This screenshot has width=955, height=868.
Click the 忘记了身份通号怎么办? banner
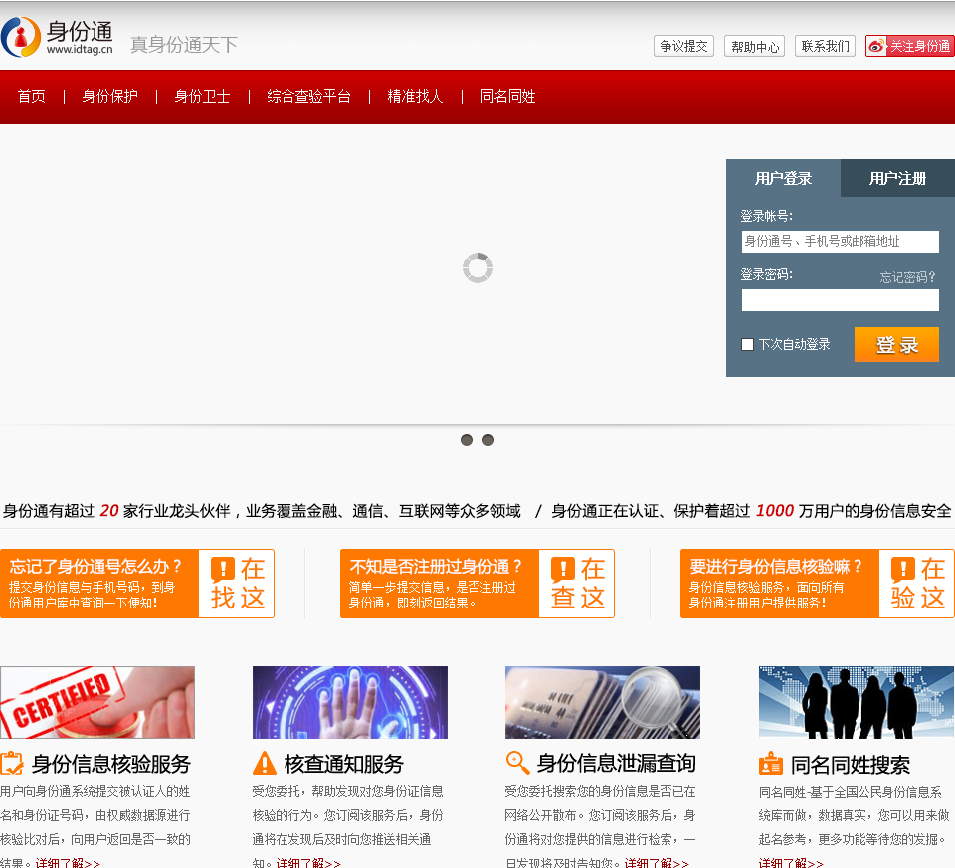click(99, 584)
